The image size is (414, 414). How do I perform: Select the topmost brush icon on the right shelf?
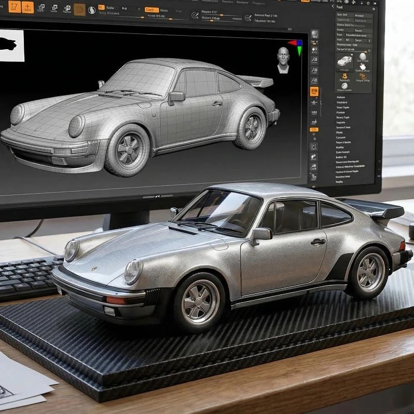(314, 33)
